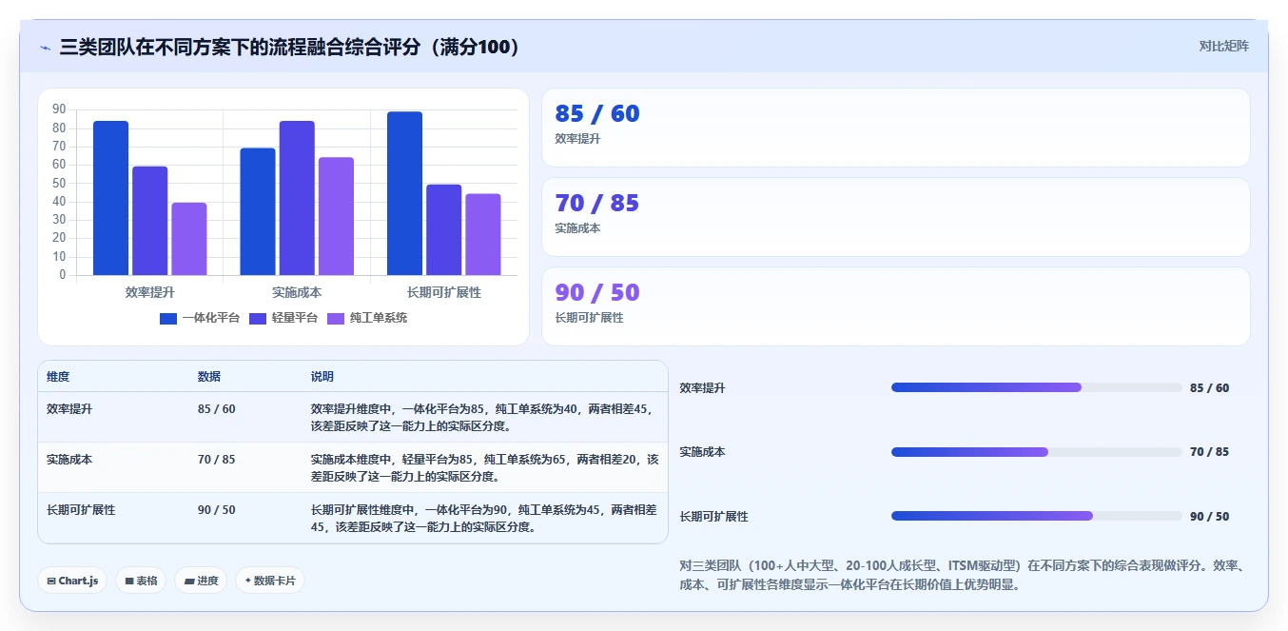Click the 表格 tag chip
1288x631 pixels.
coord(141,581)
